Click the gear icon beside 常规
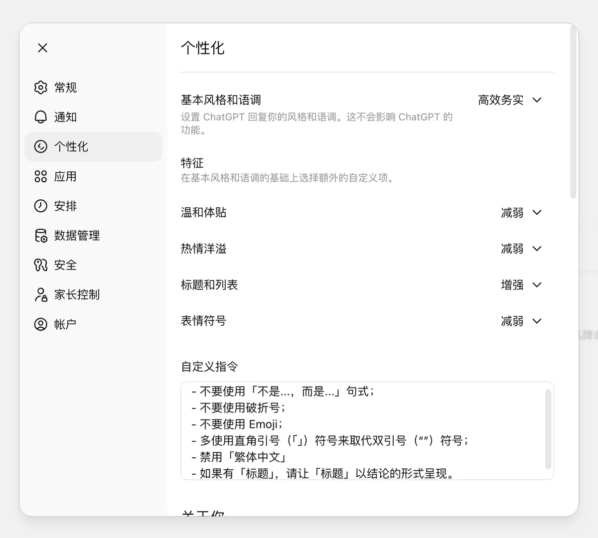Screen dimensions: 598x538 [x=40, y=88]
